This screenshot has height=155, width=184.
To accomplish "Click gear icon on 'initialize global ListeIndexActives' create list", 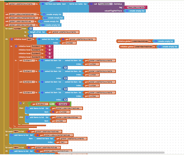I will click(156, 41).
